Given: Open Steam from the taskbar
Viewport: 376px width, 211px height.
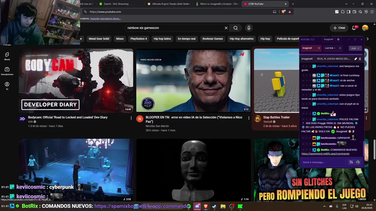Looking at the screenshot, I should (214, 206).
